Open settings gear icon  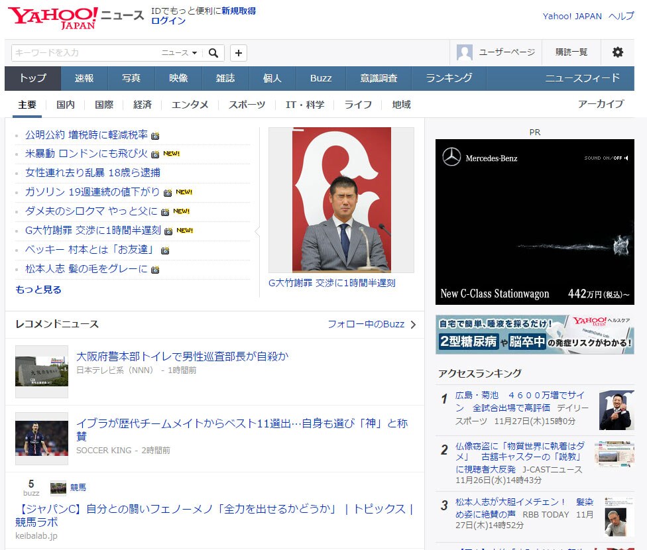(x=617, y=52)
